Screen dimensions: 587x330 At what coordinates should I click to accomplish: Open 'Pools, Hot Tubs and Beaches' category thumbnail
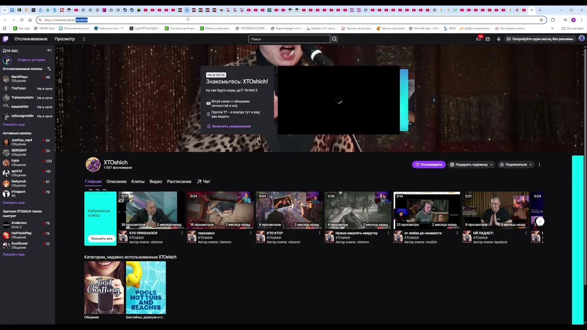pyautogui.click(x=146, y=287)
